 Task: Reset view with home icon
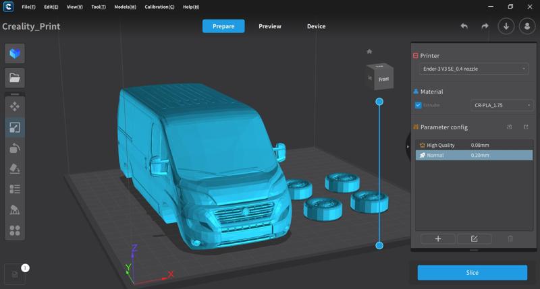[369, 52]
